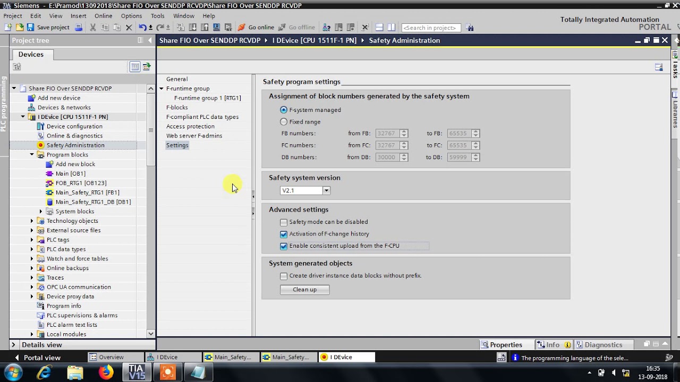Open the Edit menu
The width and height of the screenshot is (680, 382).
coord(36,16)
